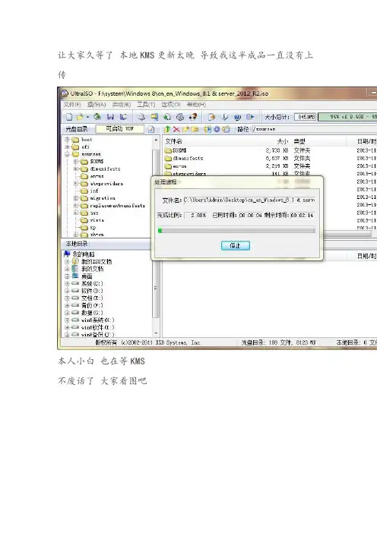Click up arrow of disc tree scrollbar
This screenshot has width=377, height=533.
point(156,140)
